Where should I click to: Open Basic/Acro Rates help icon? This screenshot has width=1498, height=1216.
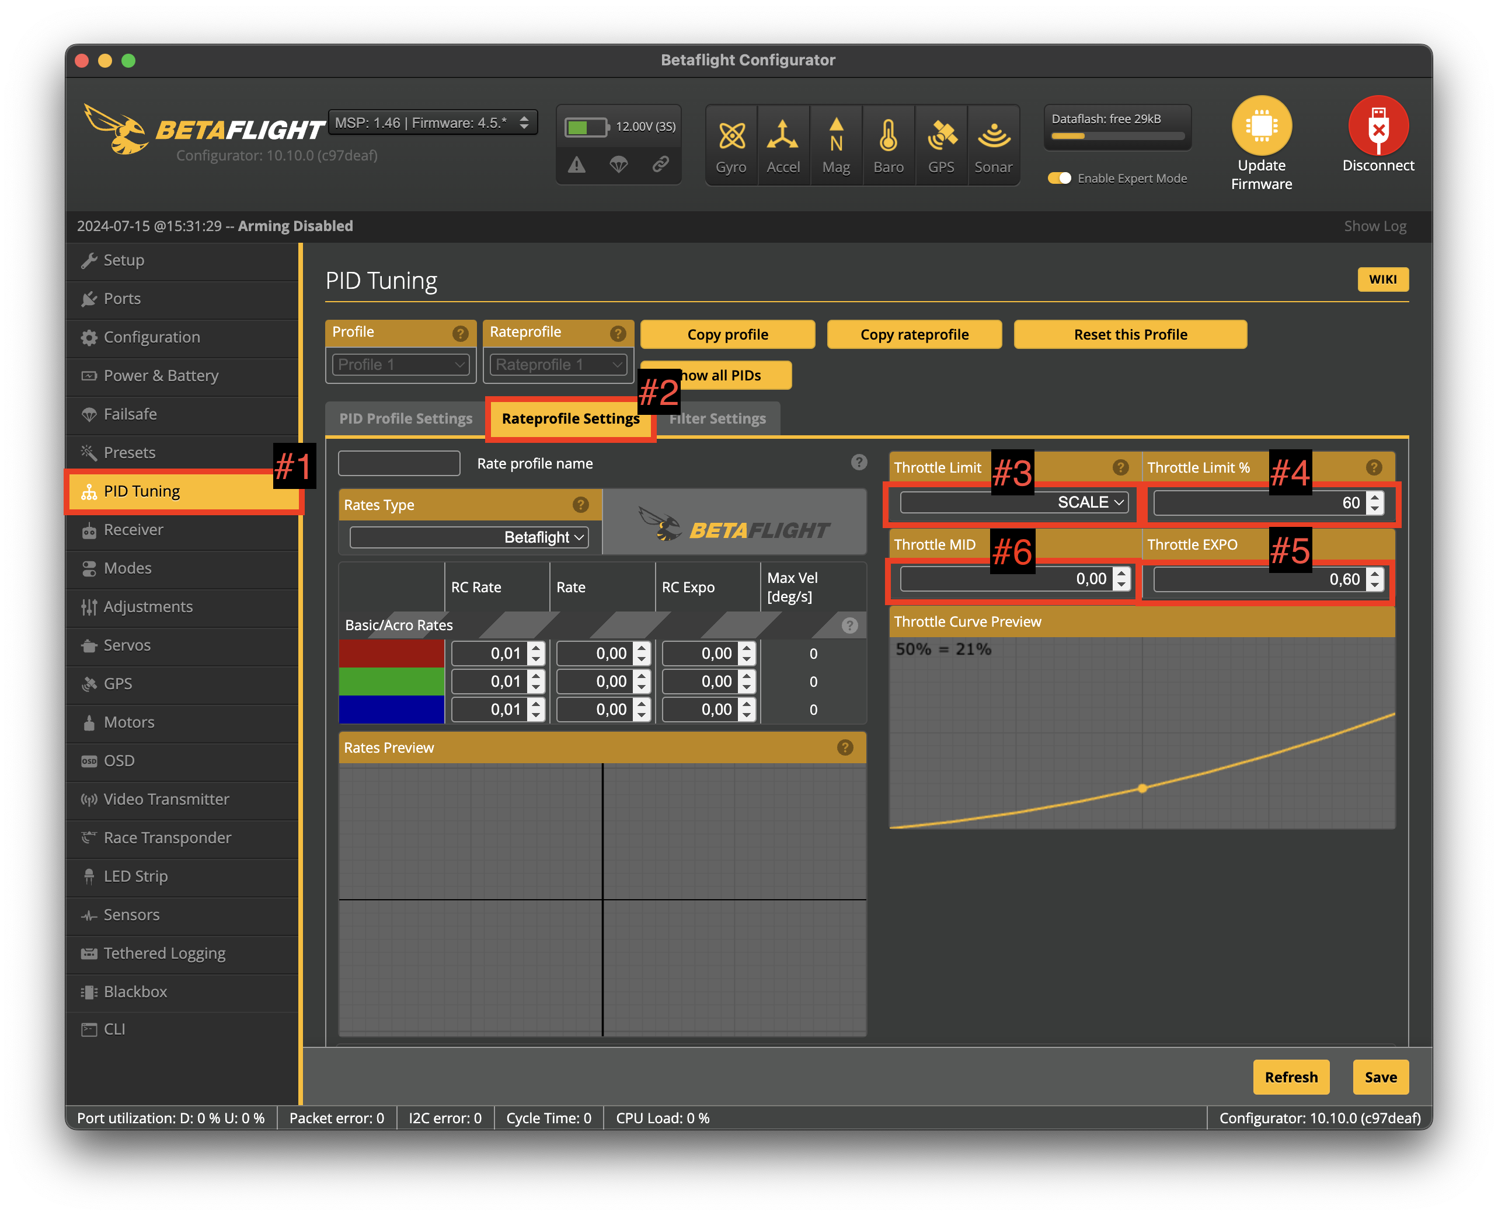click(849, 626)
